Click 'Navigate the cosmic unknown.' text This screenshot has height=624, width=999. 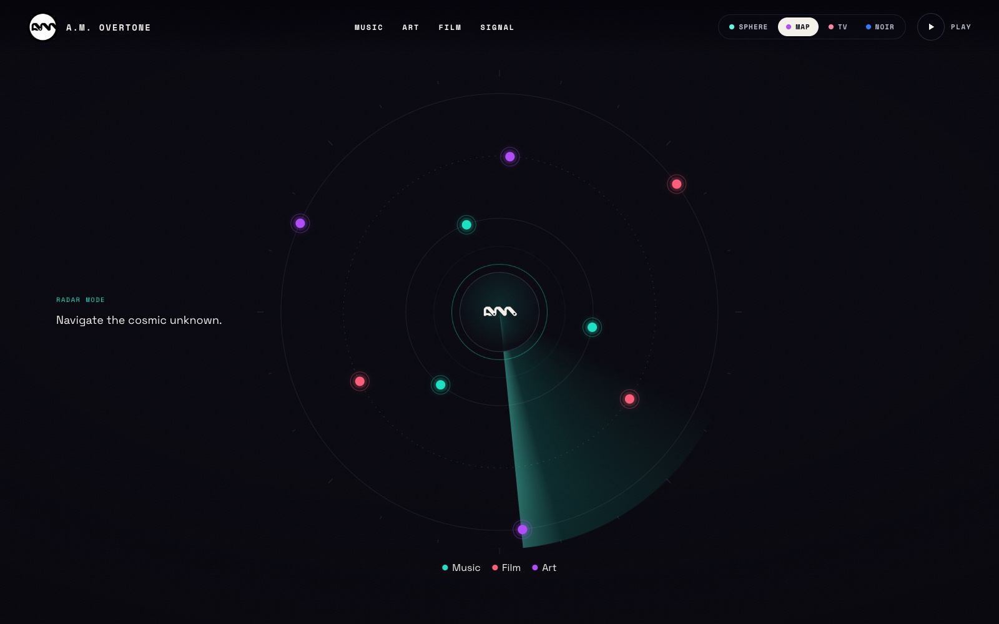click(139, 320)
